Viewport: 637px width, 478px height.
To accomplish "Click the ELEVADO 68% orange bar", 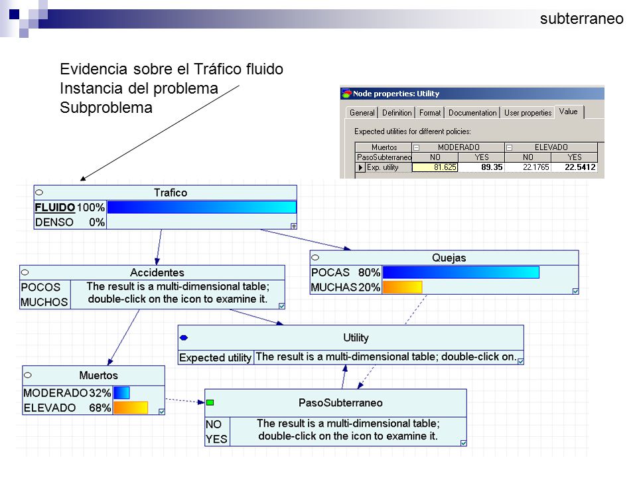I will point(131,408).
